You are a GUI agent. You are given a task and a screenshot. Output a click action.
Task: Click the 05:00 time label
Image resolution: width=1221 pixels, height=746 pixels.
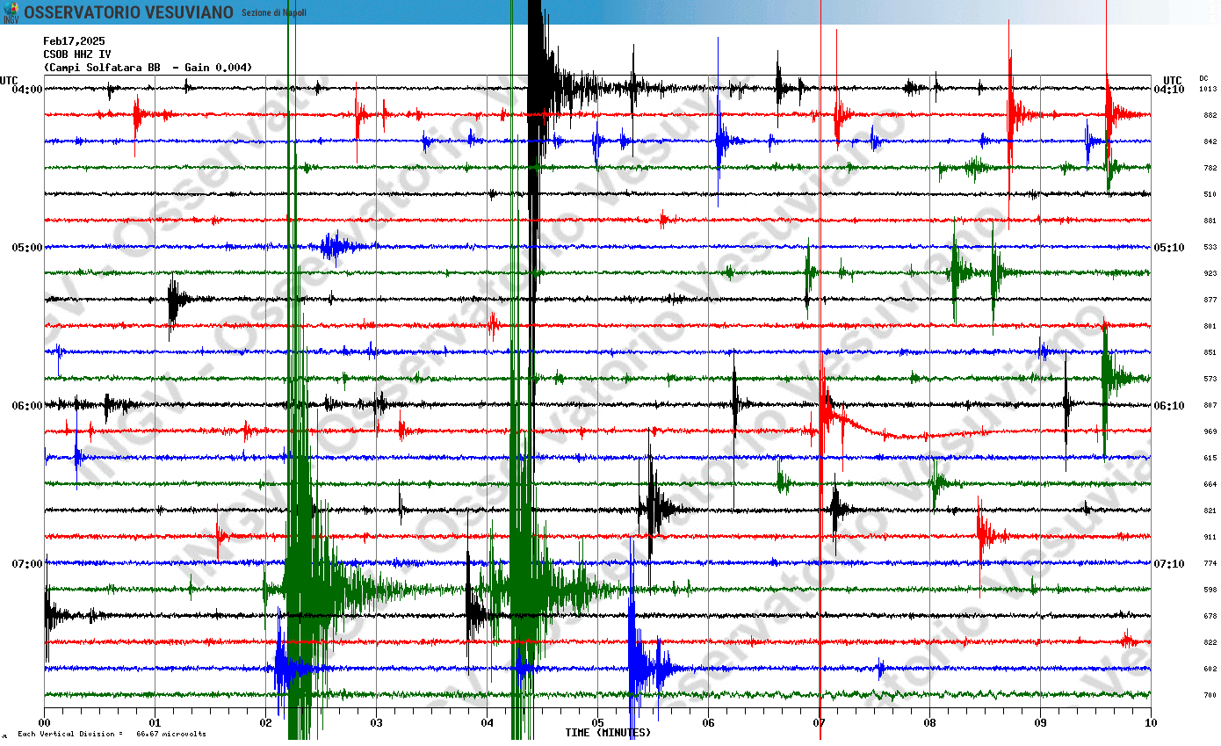click(27, 247)
